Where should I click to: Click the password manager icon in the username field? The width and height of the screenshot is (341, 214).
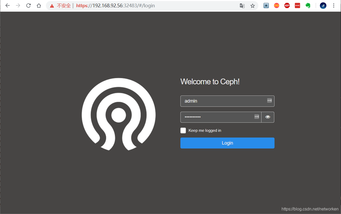270,100
